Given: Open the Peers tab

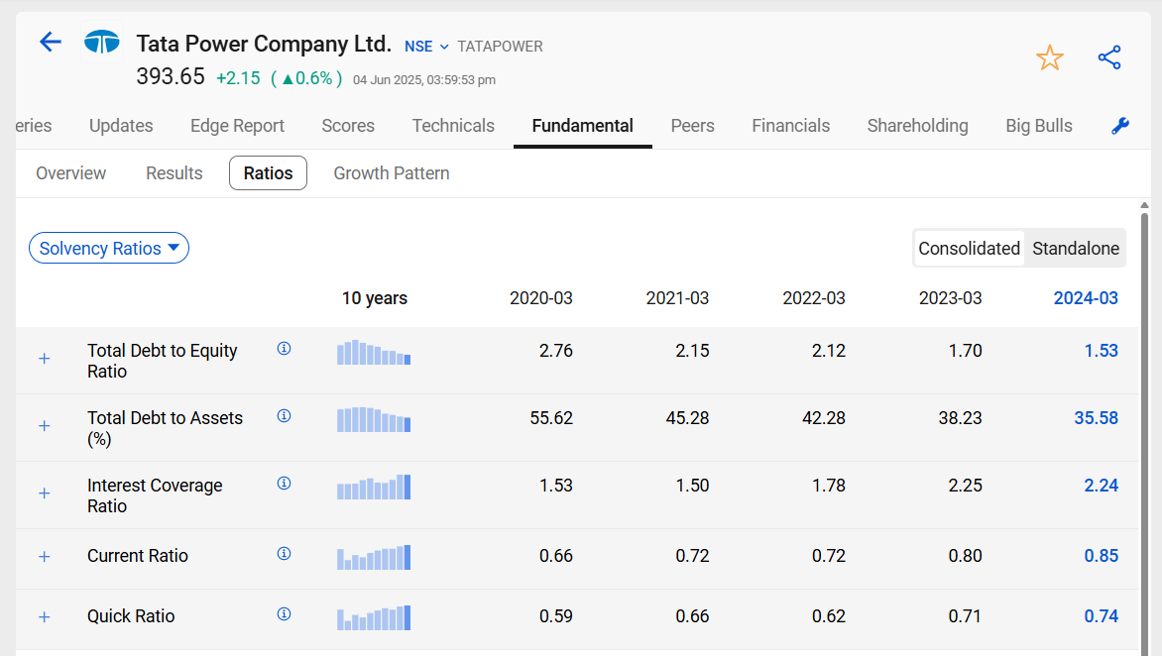Looking at the screenshot, I should [x=692, y=126].
